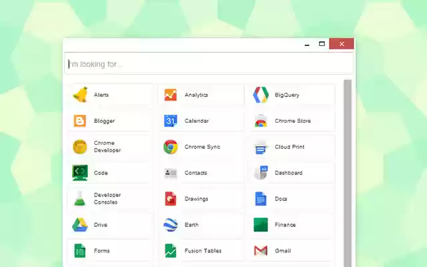Choose the "Chrome Store" label
Screen dimensions: 427x267
tap(293, 121)
